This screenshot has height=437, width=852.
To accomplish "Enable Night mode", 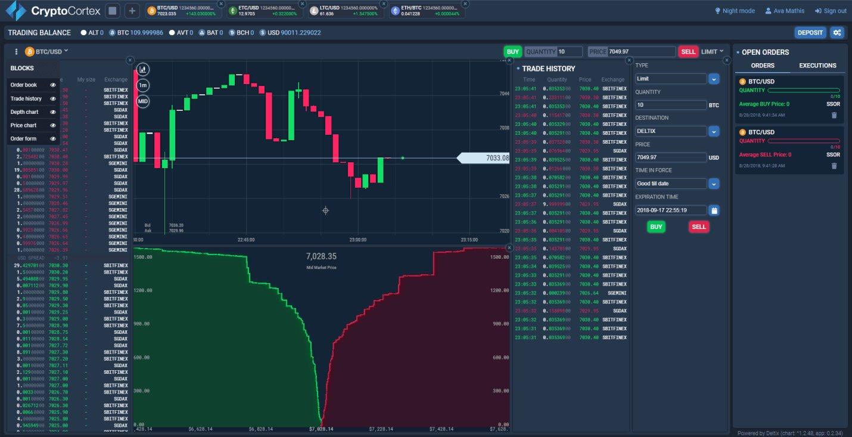I will pos(735,10).
